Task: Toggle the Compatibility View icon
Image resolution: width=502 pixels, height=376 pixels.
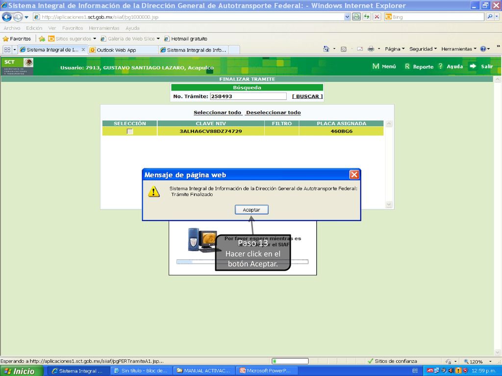Action: point(356,17)
